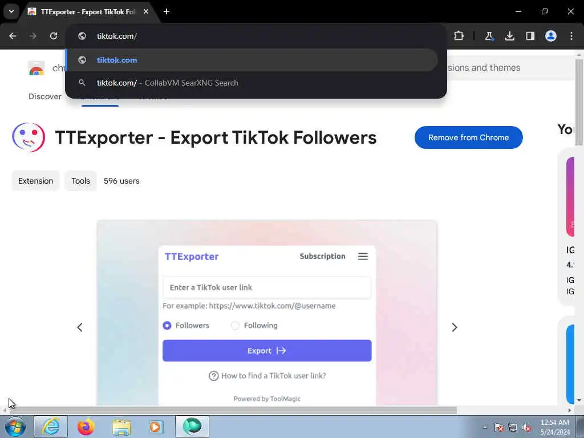Show previous screenshot with left chevron

[80, 327]
